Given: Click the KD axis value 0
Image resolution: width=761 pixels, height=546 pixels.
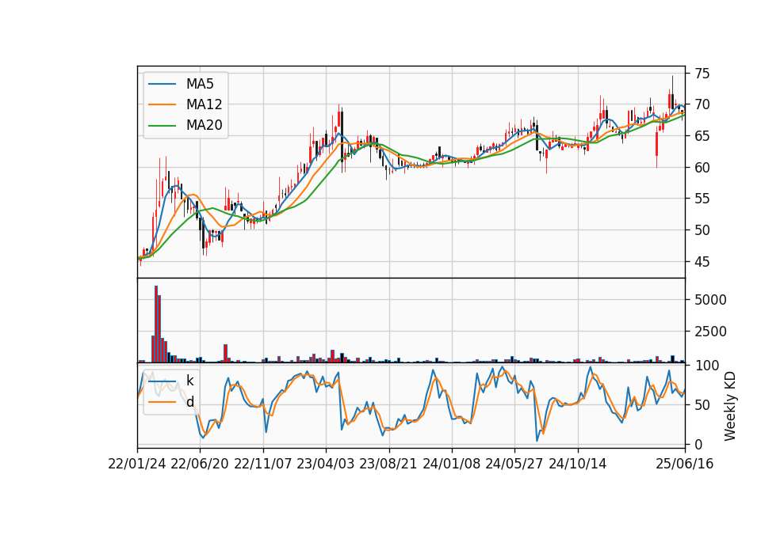Looking at the screenshot, I should pyautogui.click(x=698, y=444).
